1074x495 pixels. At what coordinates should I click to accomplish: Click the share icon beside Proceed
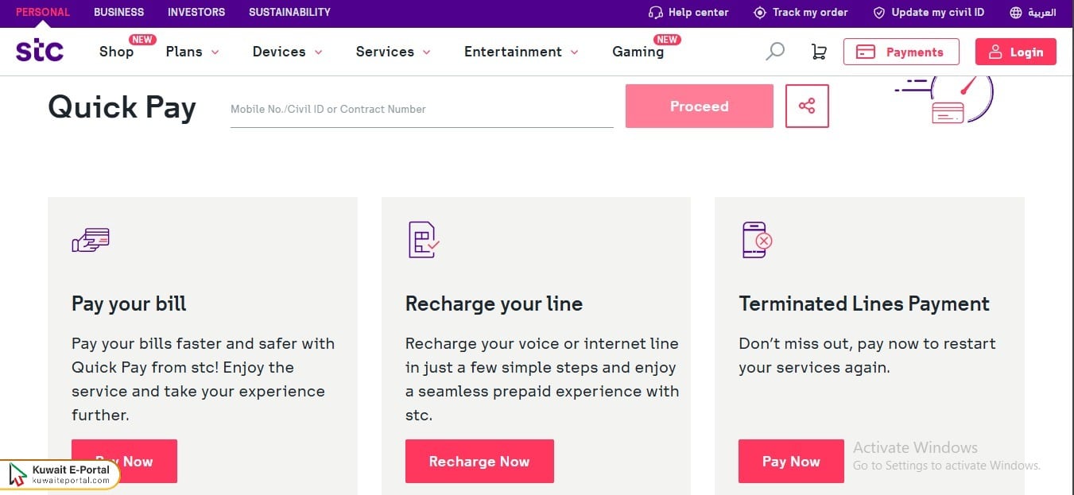coord(807,106)
